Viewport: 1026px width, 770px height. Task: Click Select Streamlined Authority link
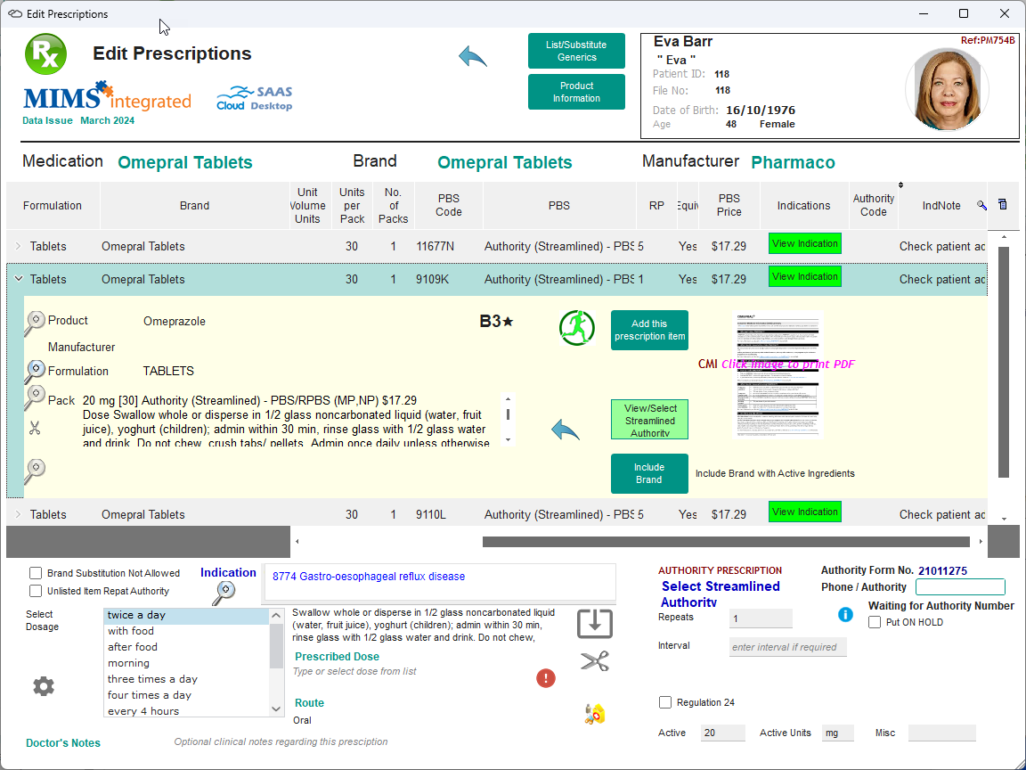721,594
